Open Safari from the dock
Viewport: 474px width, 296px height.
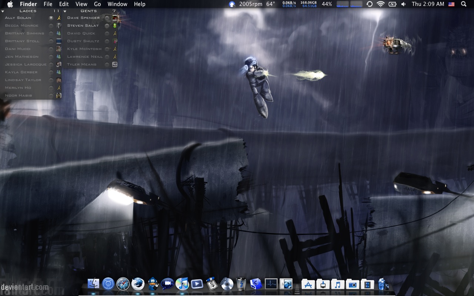click(123, 284)
